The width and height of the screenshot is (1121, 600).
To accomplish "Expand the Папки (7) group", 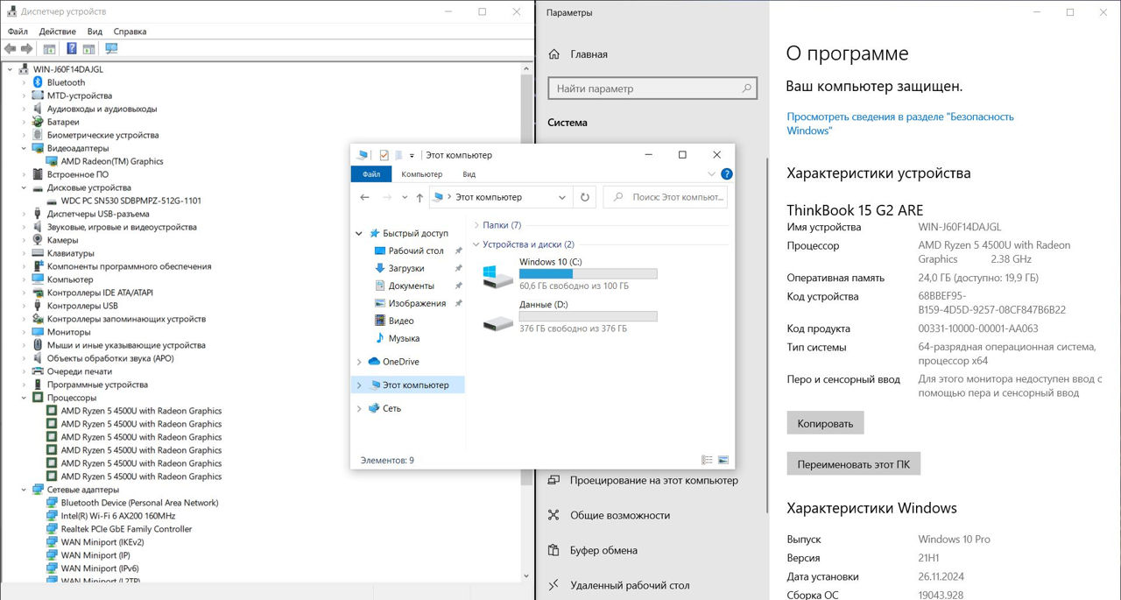I will (x=476, y=225).
